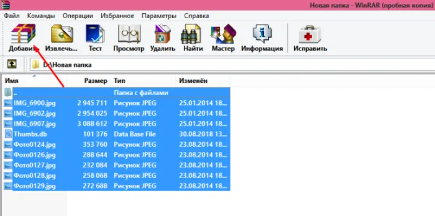Click the Фото0124.jpg file icon
Viewport: 435px width, 216px height.
click(x=8, y=145)
